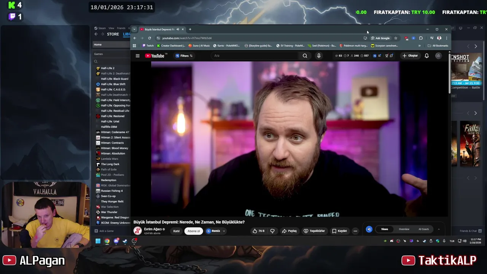Image resolution: width=487 pixels, height=274 pixels.
Task: Reload the page in Chrome
Action: click(x=150, y=38)
